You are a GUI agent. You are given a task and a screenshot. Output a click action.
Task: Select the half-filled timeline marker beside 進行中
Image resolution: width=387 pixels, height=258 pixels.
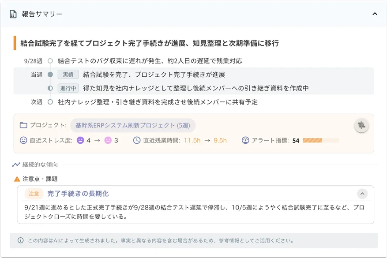[50, 88]
